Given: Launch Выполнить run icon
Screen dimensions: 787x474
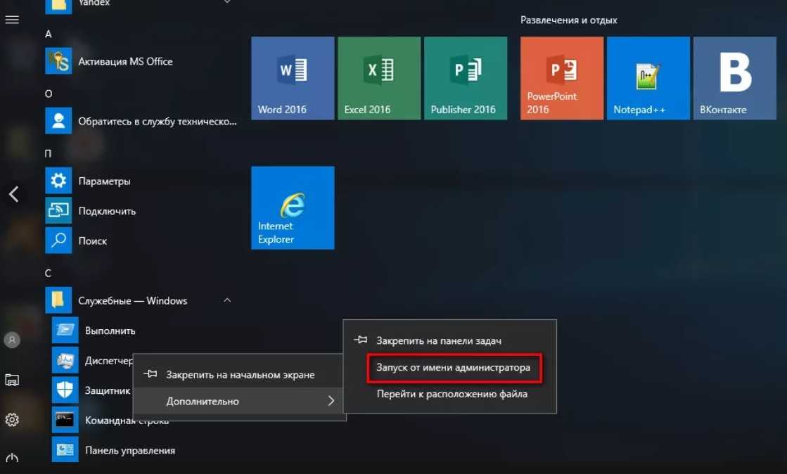Looking at the screenshot, I should [x=65, y=331].
